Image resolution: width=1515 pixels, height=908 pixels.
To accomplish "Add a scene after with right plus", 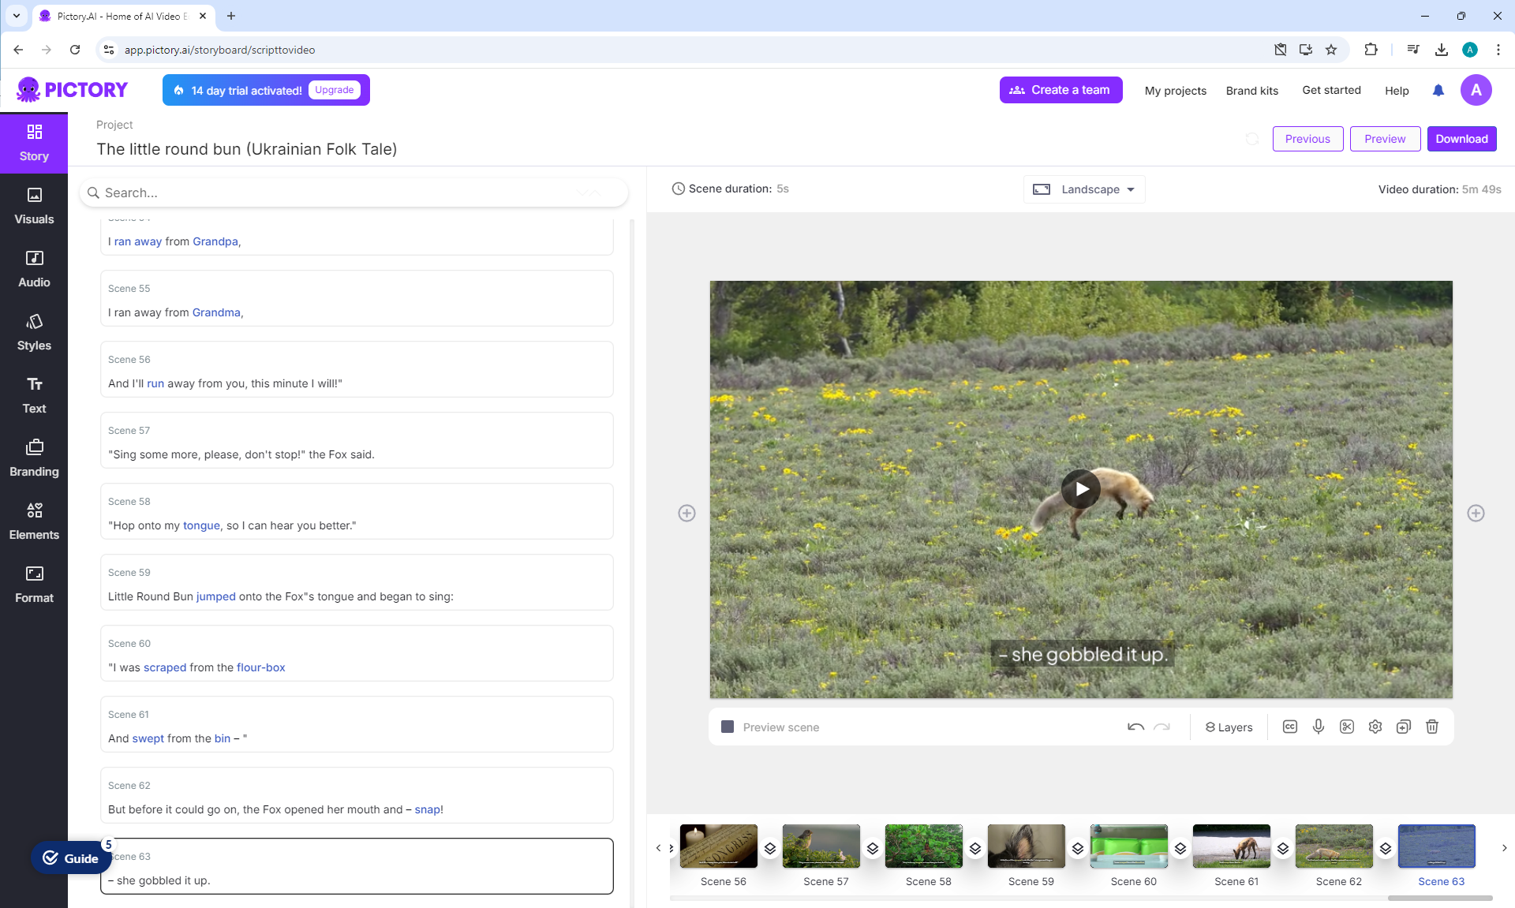I will [1475, 513].
